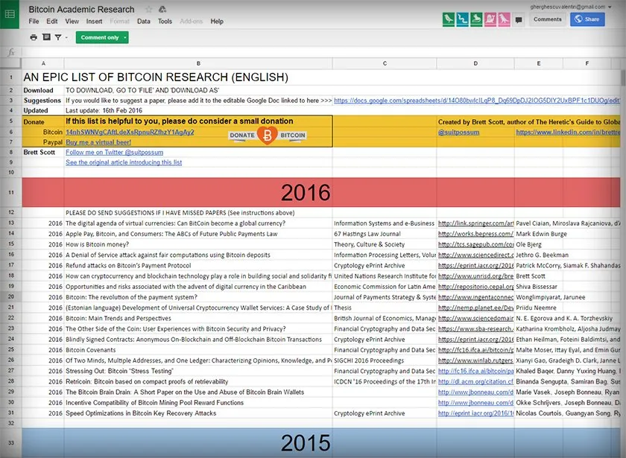Open unrisd.org link in row 18
The image size is (626, 458).
click(475, 276)
